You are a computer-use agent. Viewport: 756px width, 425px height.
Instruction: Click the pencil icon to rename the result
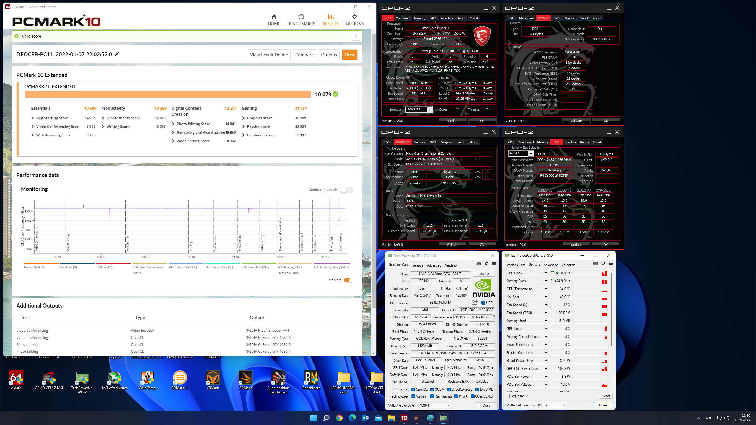pos(117,54)
